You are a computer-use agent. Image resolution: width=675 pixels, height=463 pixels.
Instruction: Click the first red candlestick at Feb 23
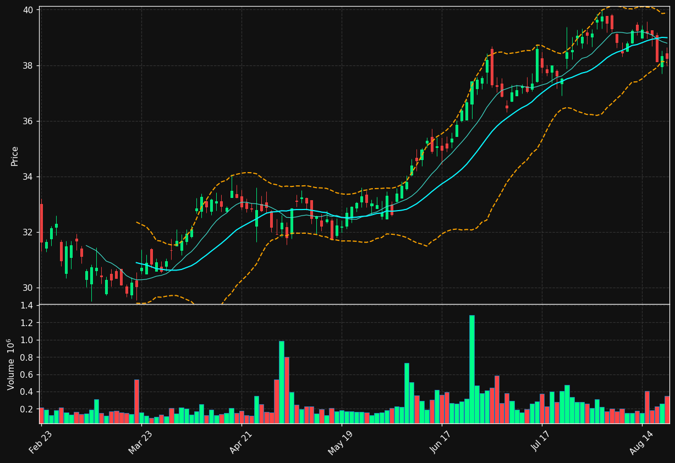click(41, 223)
